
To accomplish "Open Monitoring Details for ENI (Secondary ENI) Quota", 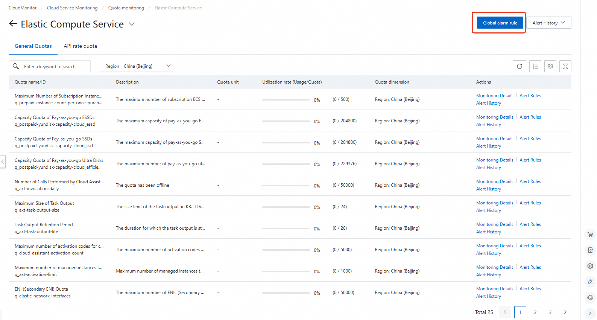I will [495, 289].
